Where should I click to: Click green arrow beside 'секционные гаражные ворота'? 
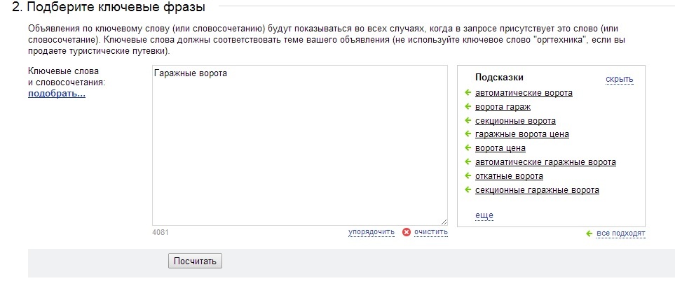click(x=468, y=189)
